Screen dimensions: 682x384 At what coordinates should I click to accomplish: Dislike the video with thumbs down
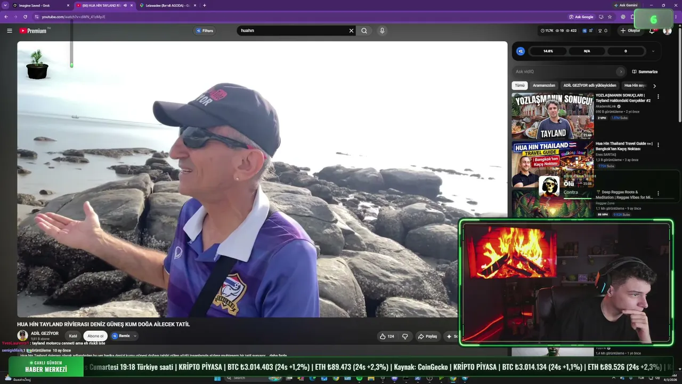[405, 336]
